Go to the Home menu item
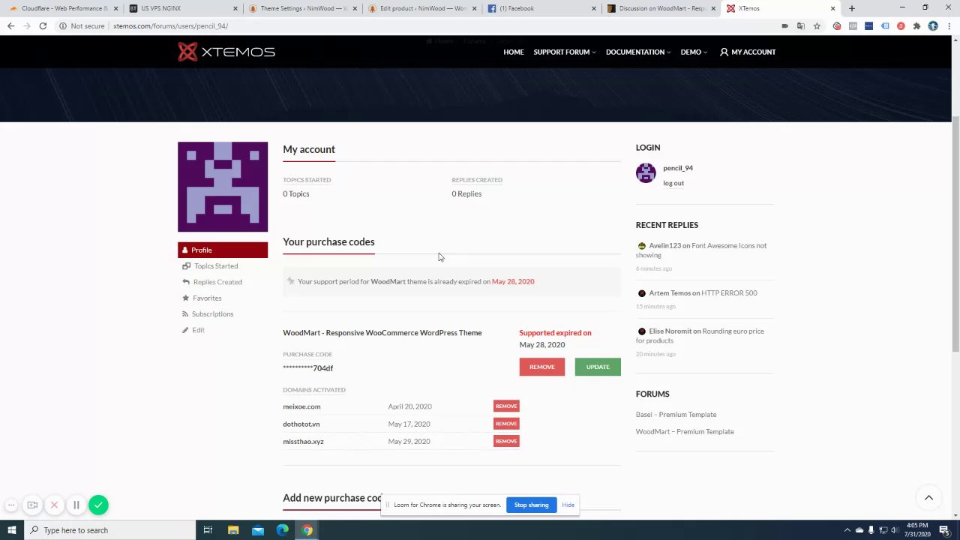 click(x=514, y=52)
